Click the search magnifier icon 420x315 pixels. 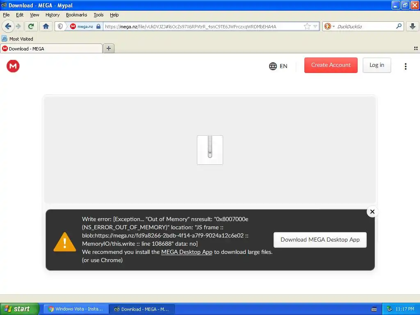pyautogui.click(x=399, y=26)
